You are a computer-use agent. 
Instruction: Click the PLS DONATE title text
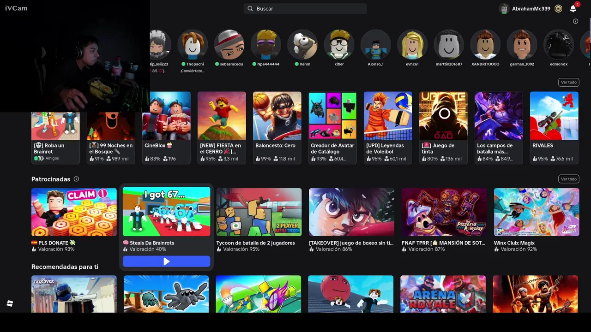pyautogui.click(x=53, y=243)
